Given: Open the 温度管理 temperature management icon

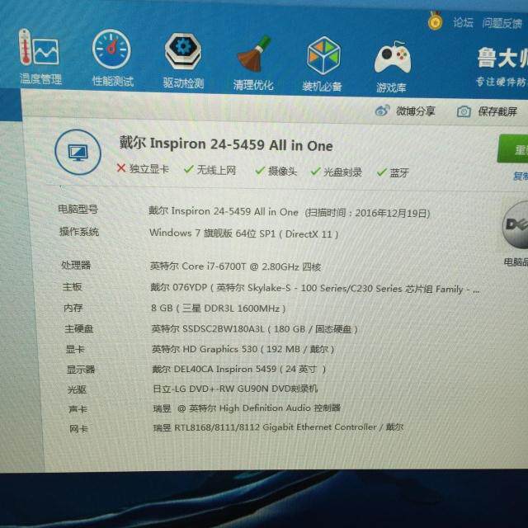Looking at the screenshot, I should [39, 47].
